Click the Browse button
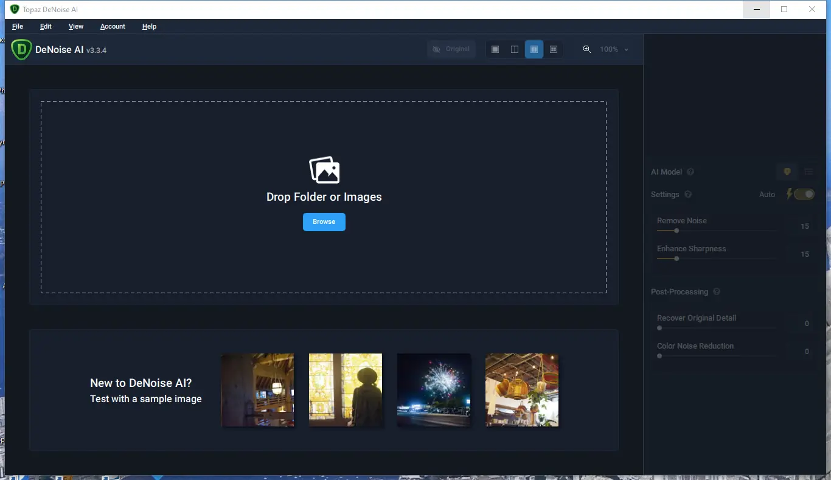The image size is (831, 480). (324, 222)
